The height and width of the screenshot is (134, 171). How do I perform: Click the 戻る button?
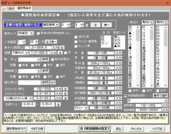pos(119,129)
